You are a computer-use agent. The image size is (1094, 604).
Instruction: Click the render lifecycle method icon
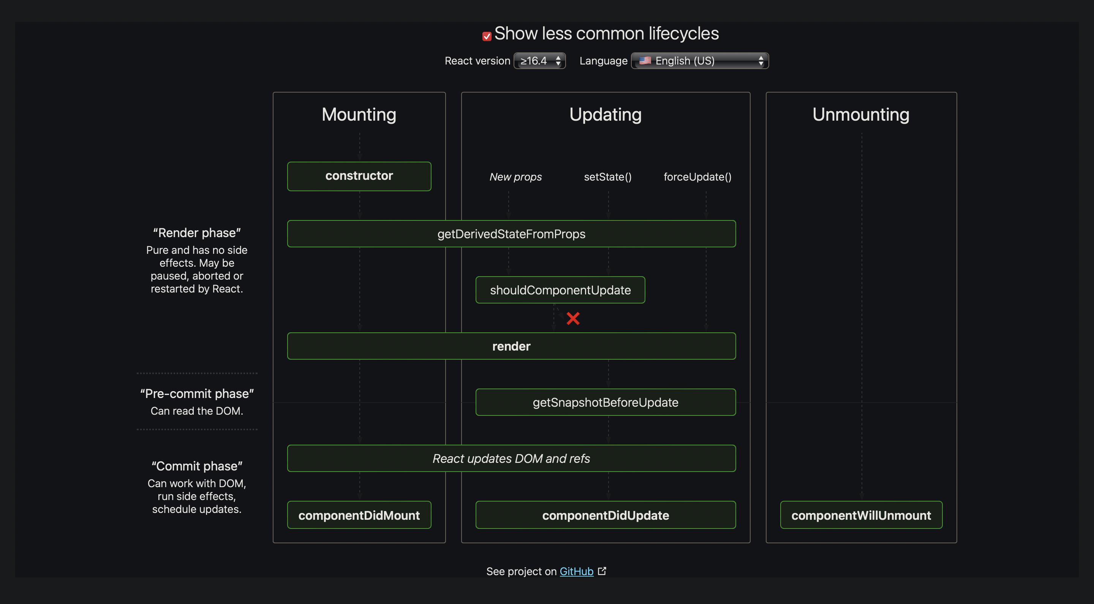(x=511, y=346)
